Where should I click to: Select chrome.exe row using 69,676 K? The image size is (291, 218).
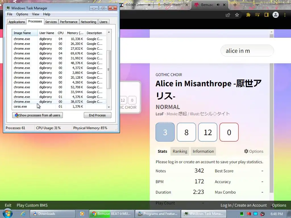(x=59, y=53)
